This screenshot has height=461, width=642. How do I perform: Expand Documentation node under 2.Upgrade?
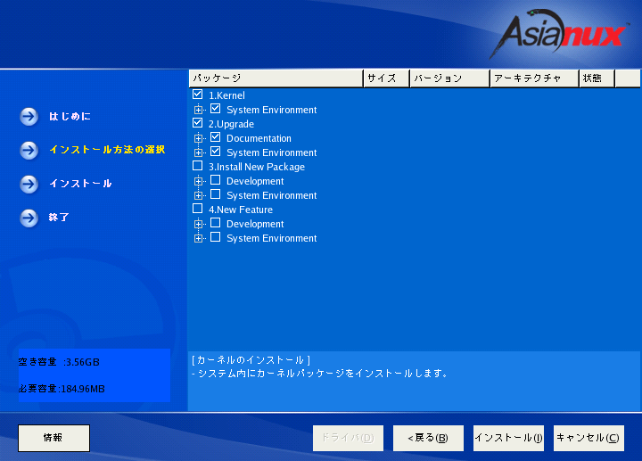pyautogui.click(x=198, y=138)
